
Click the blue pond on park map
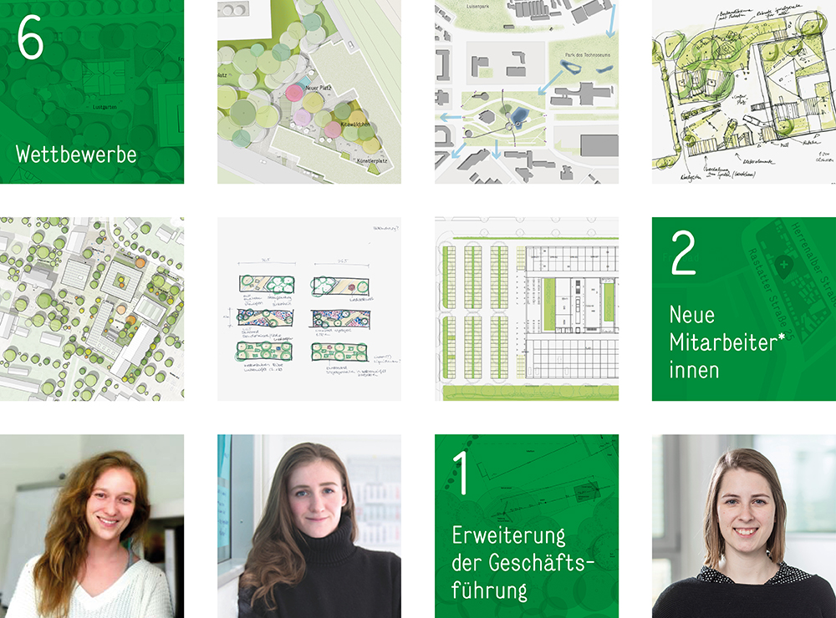[519, 115]
